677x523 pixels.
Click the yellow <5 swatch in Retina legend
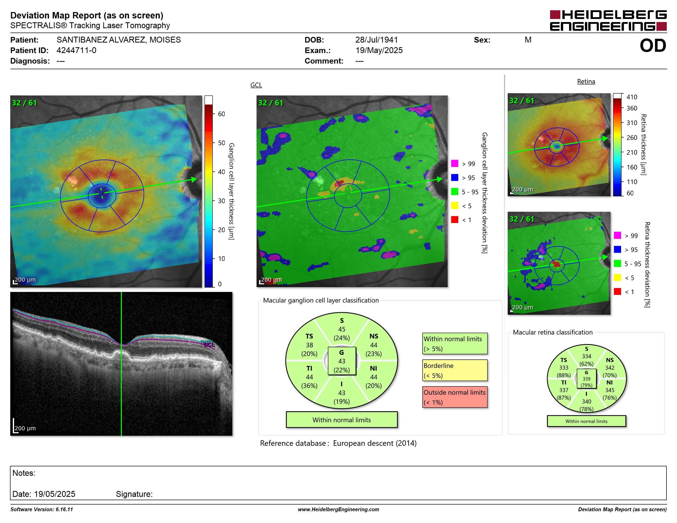617,278
